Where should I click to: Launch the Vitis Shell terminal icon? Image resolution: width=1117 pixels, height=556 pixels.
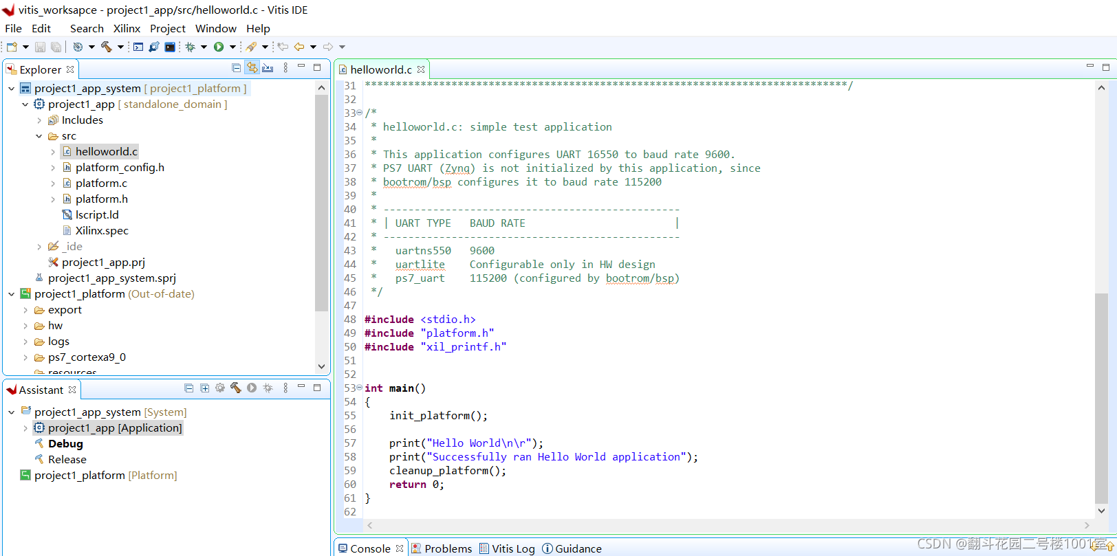170,47
